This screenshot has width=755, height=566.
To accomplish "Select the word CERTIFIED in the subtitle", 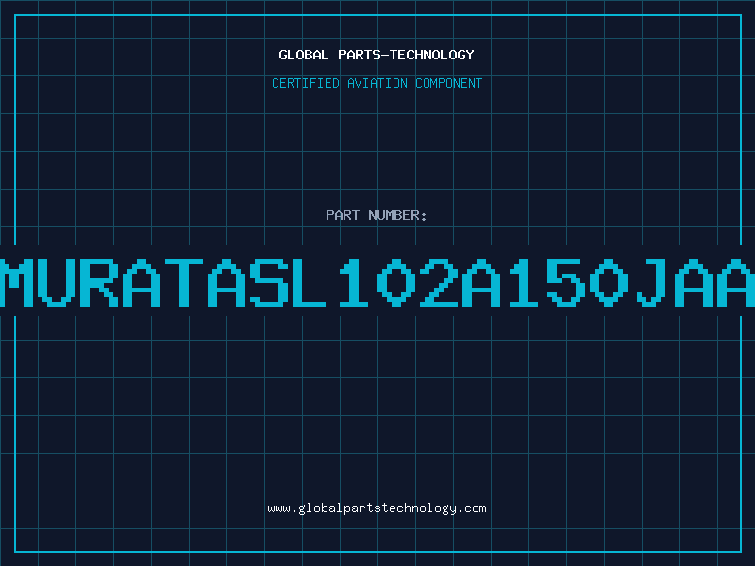I will (306, 83).
